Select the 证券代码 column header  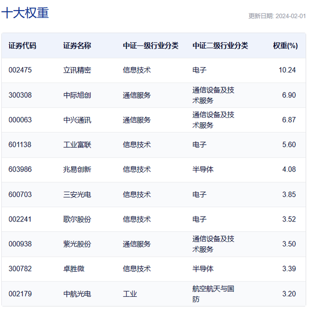22,46
